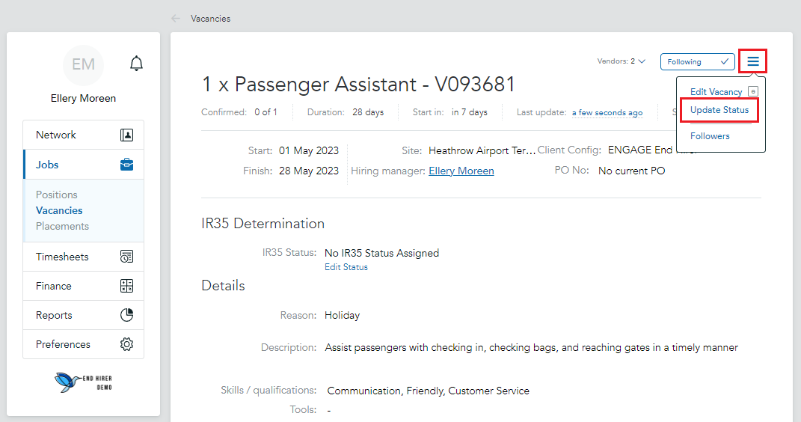Click the Jobs briefcase icon
The height and width of the screenshot is (422, 801).
tap(126, 165)
